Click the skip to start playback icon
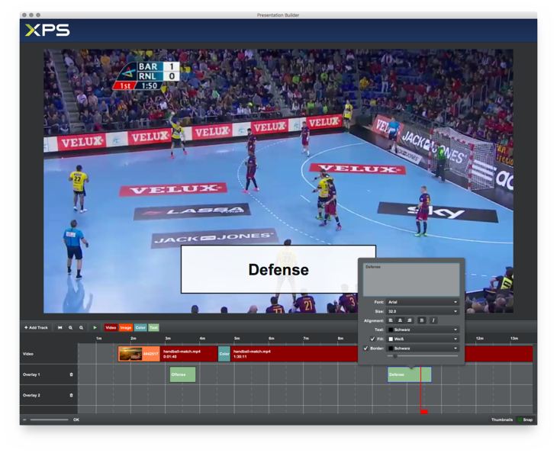This screenshot has height=453, width=557. click(x=60, y=327)
